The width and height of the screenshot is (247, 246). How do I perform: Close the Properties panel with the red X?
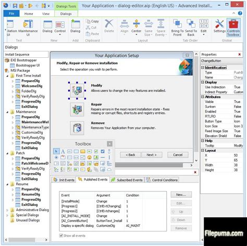coord(240,55)
